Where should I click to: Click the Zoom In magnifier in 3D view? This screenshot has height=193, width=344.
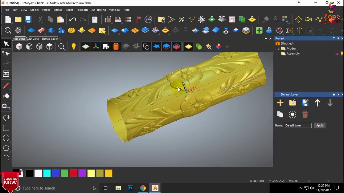tap(61, 47)
